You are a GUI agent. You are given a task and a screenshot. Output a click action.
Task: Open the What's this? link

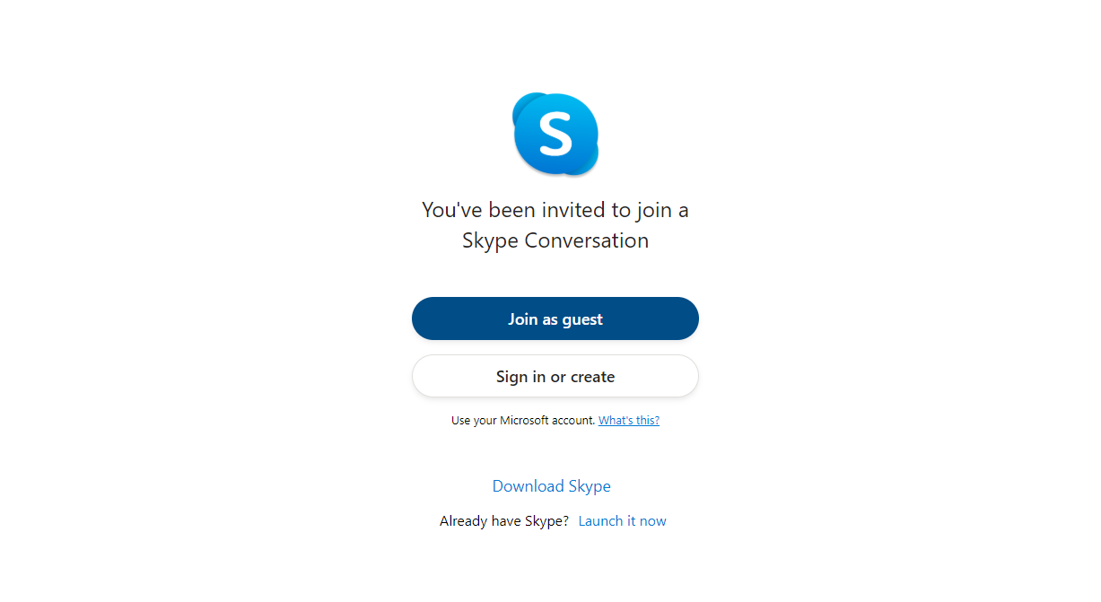(x=628, y=420)
